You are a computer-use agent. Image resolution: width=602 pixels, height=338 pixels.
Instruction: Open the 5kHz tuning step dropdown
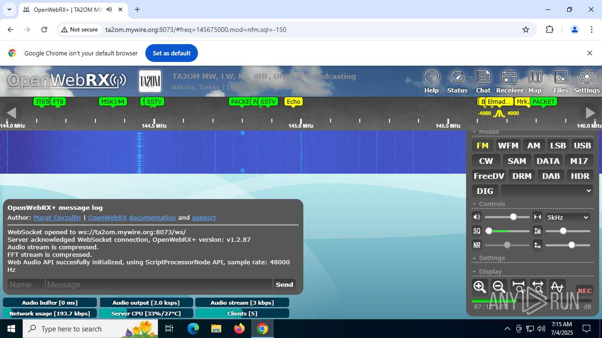(568, 217)
